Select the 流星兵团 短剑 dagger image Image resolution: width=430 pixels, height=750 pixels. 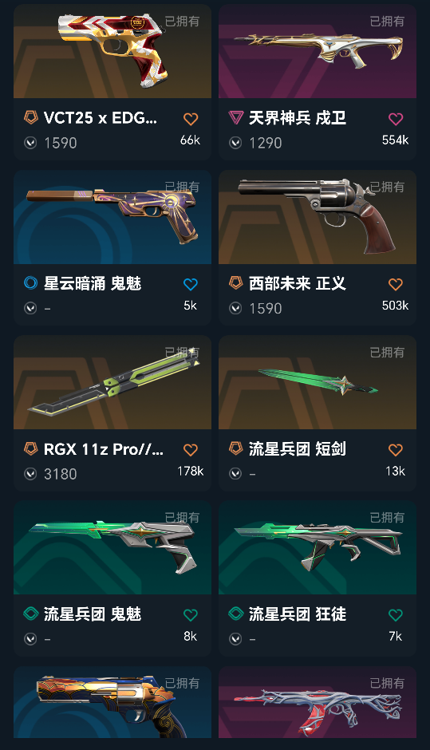pos(318,383)
